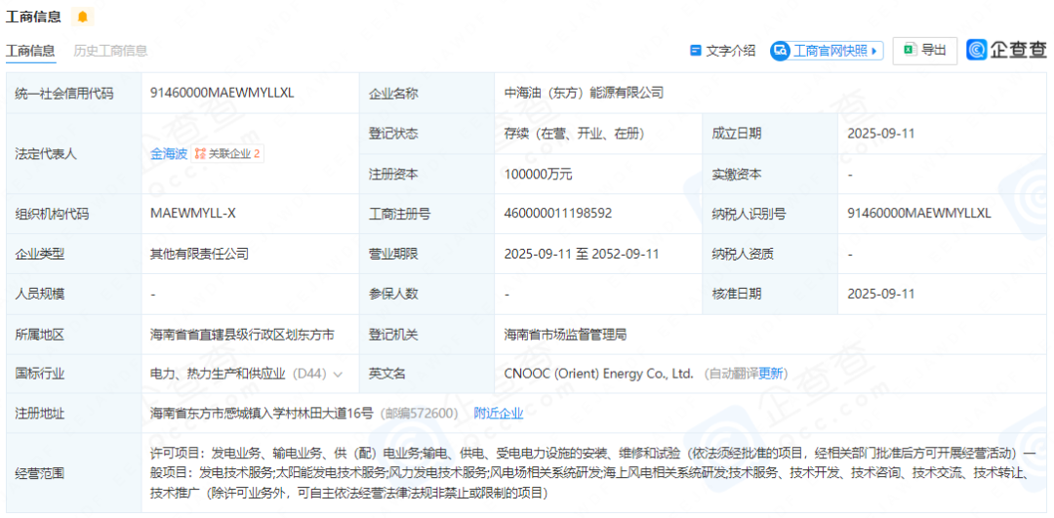Click the 文字介绍 text label
This screenshot has width=1054, height=518.
pos(731,51)
